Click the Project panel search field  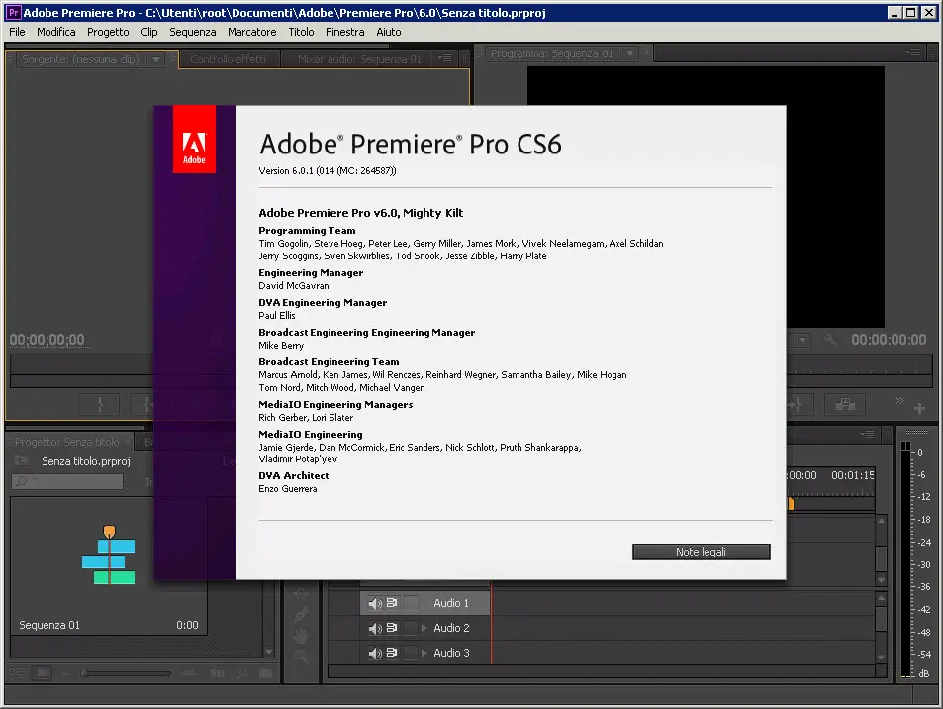67,481
